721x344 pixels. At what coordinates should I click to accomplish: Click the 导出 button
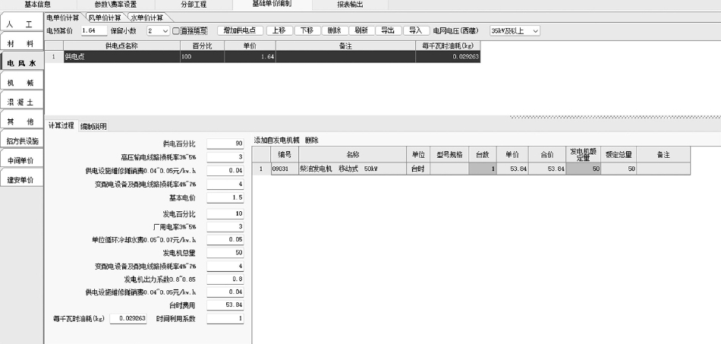point(388,31)
